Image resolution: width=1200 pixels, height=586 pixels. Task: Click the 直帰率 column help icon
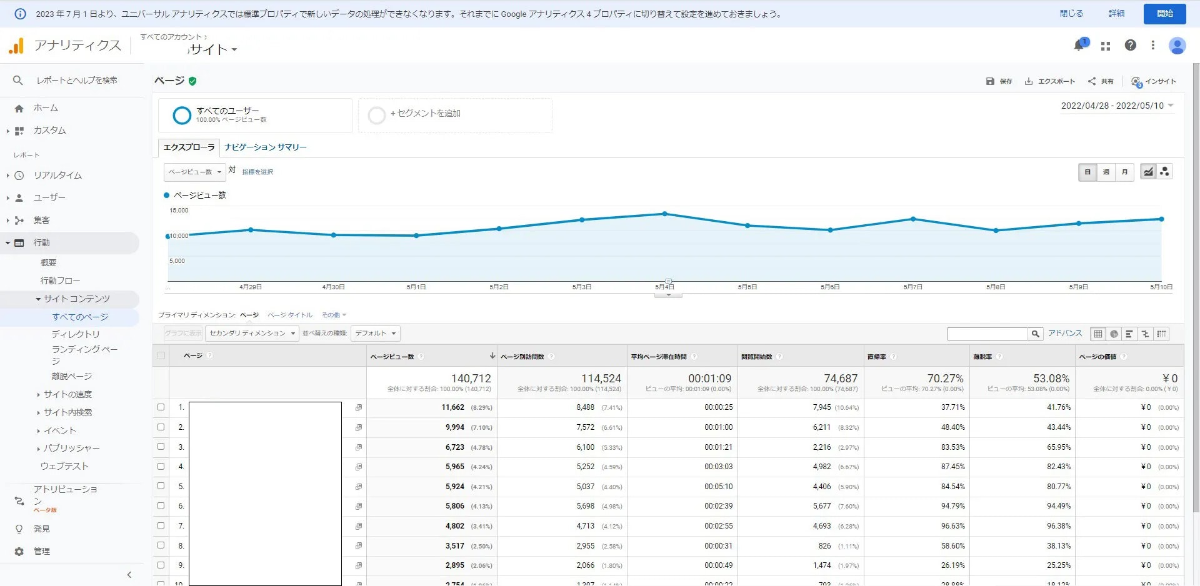pos(894,357)
